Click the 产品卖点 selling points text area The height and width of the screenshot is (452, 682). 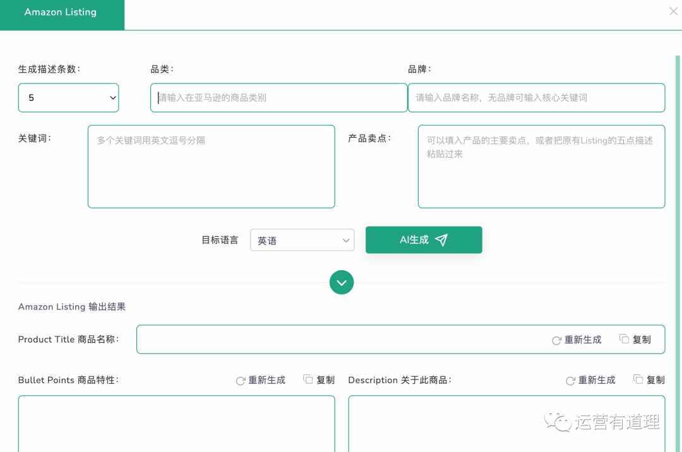(x=542, y=167)
